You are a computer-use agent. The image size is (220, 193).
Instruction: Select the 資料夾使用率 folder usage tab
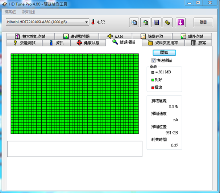click(163, 43)
